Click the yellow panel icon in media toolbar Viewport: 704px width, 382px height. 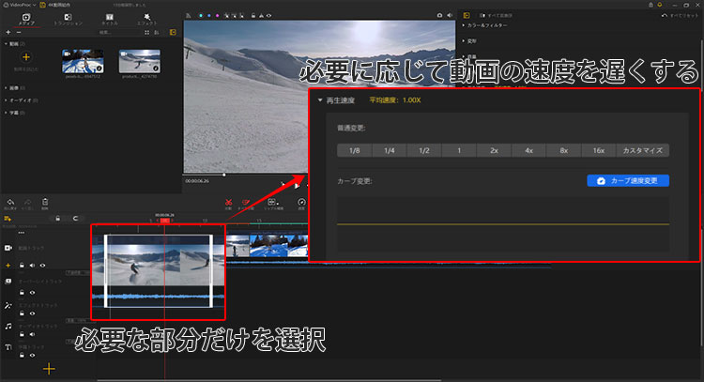173,32
